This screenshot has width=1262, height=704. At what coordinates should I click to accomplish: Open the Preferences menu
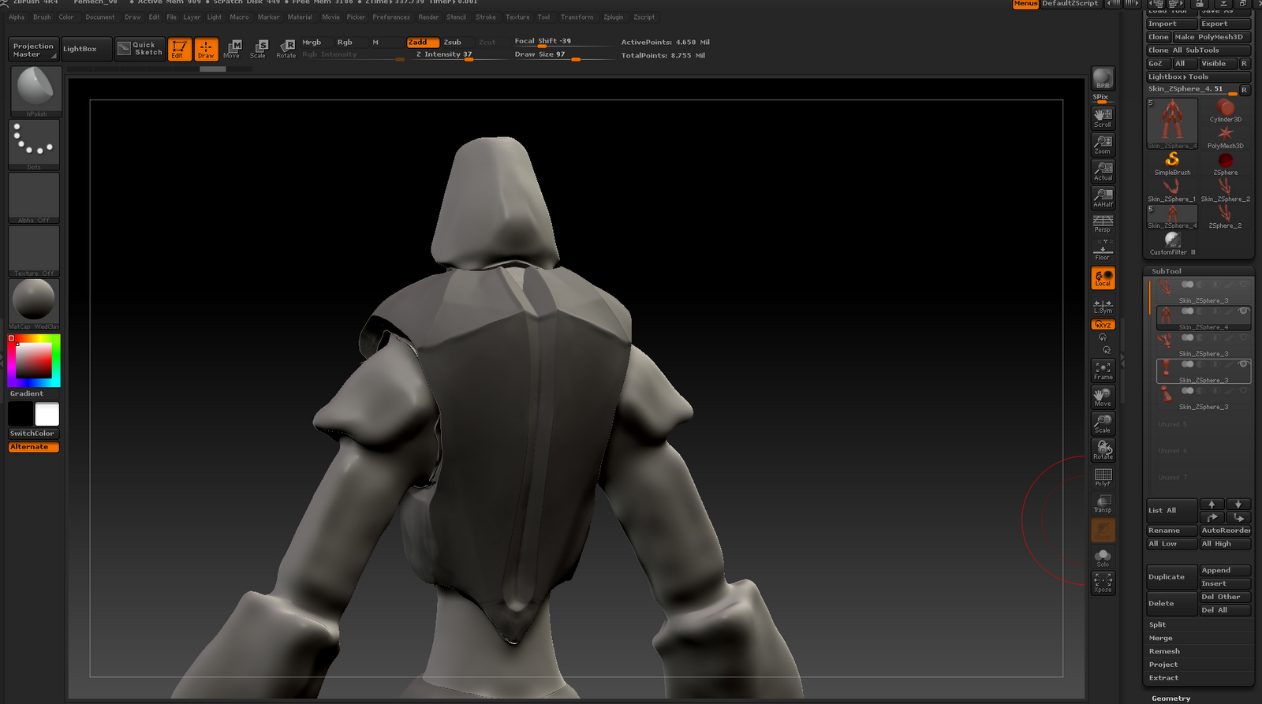click(391, 17)
